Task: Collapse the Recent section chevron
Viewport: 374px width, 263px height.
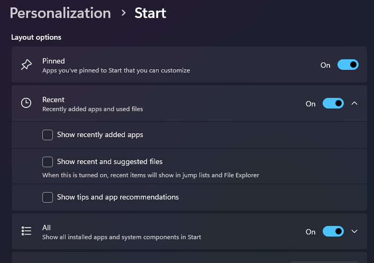Action: [x=354, y=103]
